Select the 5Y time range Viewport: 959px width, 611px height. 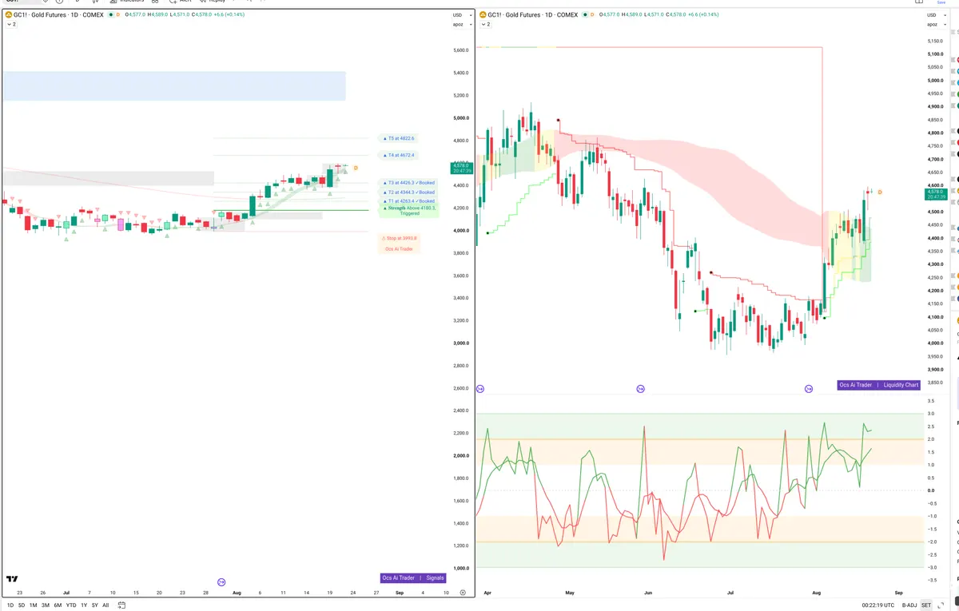point(95,605)
